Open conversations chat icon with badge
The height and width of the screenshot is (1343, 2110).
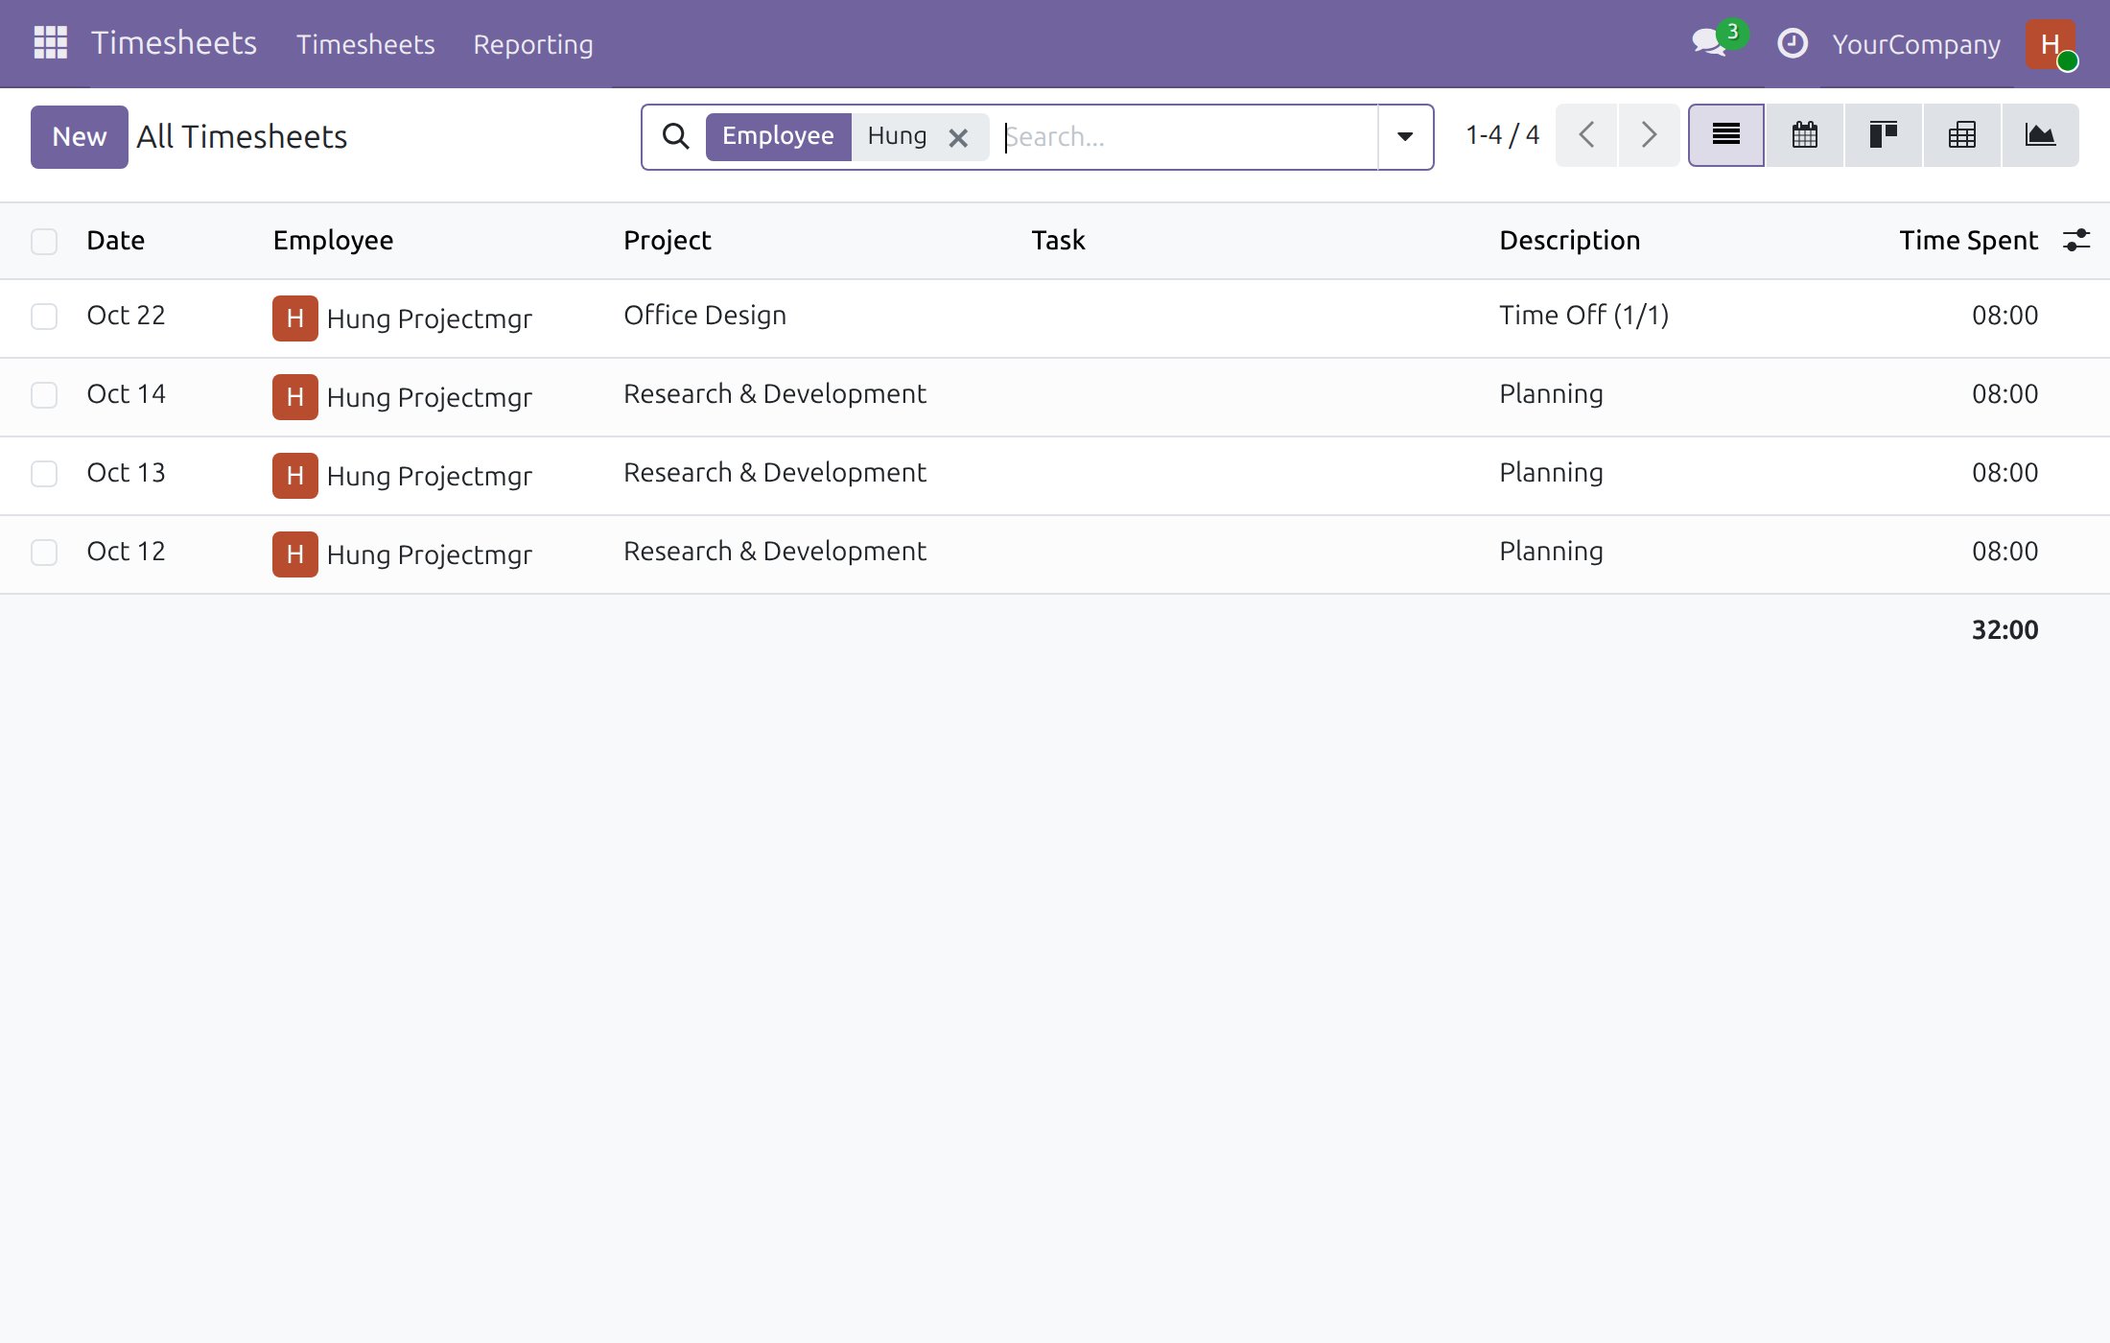click(1712, 42)
